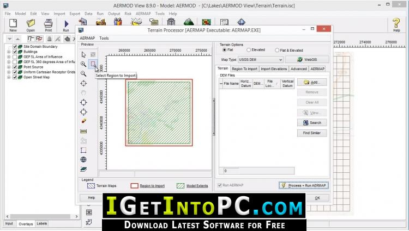The image size is (409, 231).
Task: Click the Labels tab at bottom left
Action: tap(42, 223)
